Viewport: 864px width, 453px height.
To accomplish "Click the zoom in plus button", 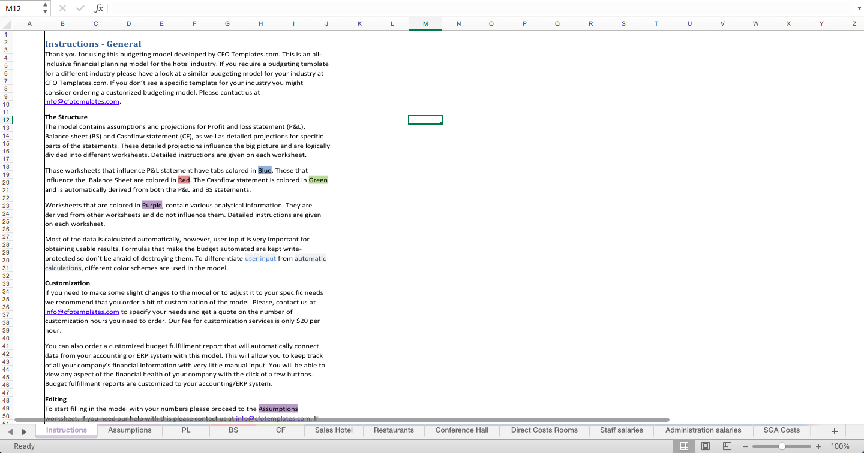I will [818, 446].
